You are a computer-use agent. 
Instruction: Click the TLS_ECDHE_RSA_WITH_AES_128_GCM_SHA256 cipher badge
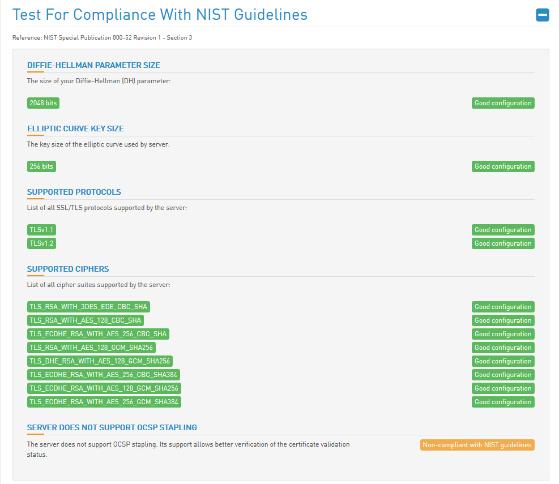(x=104, y=388)
